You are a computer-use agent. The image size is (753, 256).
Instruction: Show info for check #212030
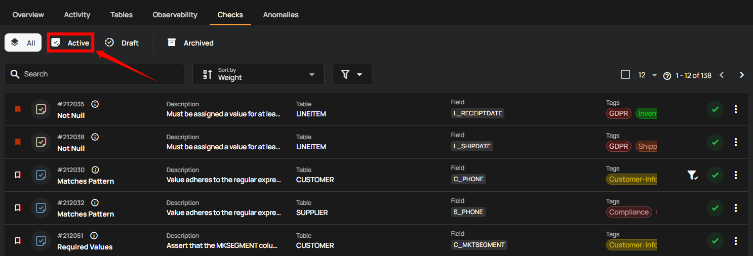pyautogui.click(x=95, y=170)
